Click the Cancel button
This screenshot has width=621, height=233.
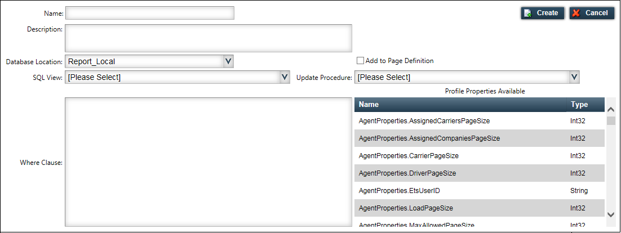[592, 13]
